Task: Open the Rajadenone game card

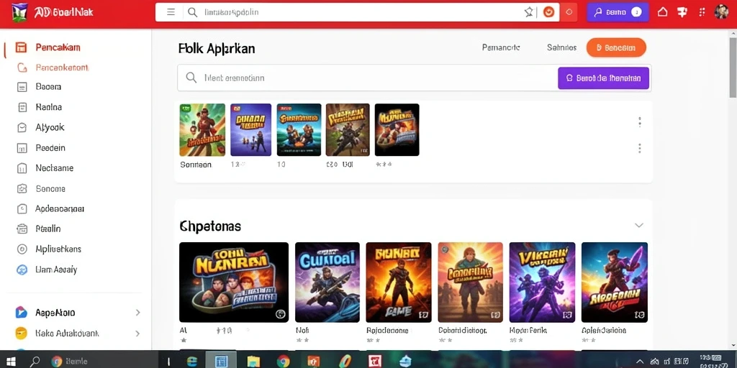Action: pyautogui.click(x=399, y=282)
